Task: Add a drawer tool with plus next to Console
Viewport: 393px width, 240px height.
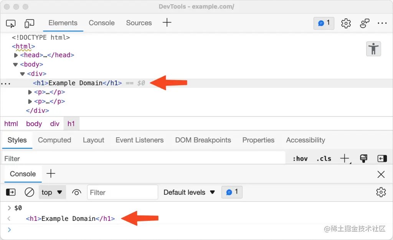Action: [x=51, y=173]
